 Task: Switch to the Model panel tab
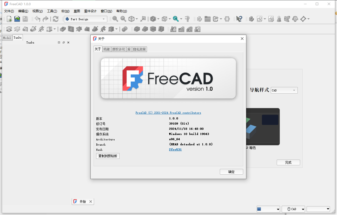(7, 37)
